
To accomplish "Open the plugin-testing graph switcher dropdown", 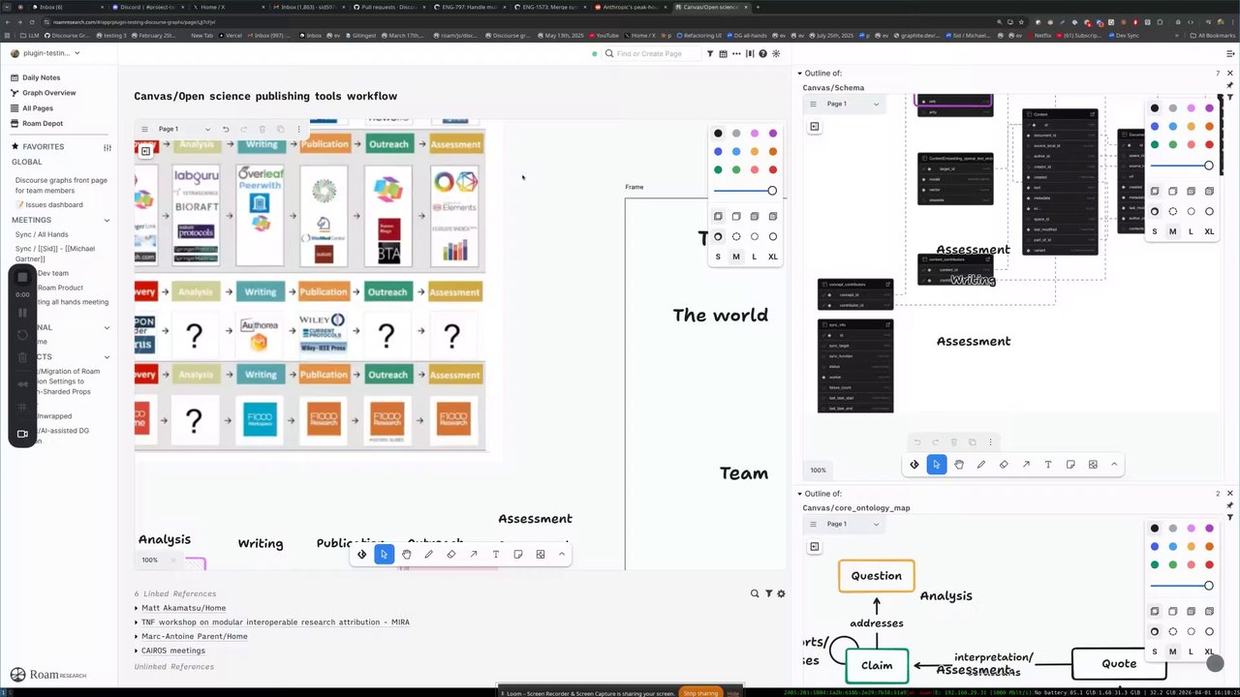I will click(x=46, y=53).
